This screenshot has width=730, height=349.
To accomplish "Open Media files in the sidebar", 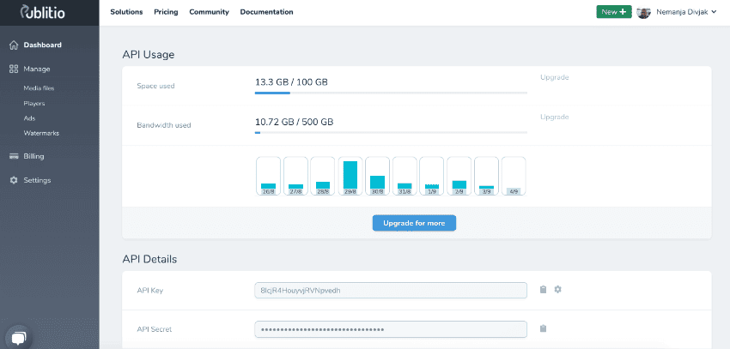I will (40, 87).
